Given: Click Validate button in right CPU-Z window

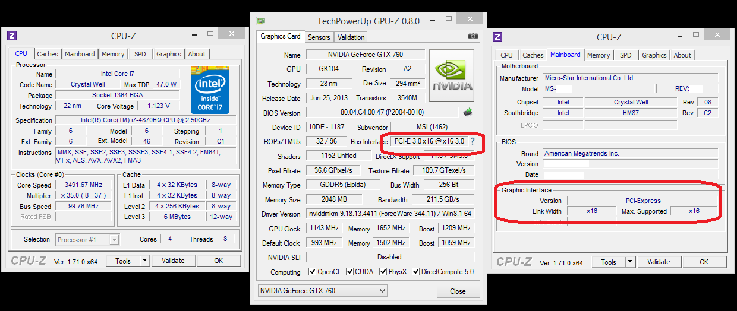Looking at the screenshot, I should pyautogui.click(x=659, y=262).
